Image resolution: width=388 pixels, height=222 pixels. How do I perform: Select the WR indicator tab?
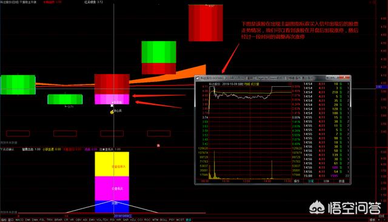pyautogui.click(x=119, y=220)
